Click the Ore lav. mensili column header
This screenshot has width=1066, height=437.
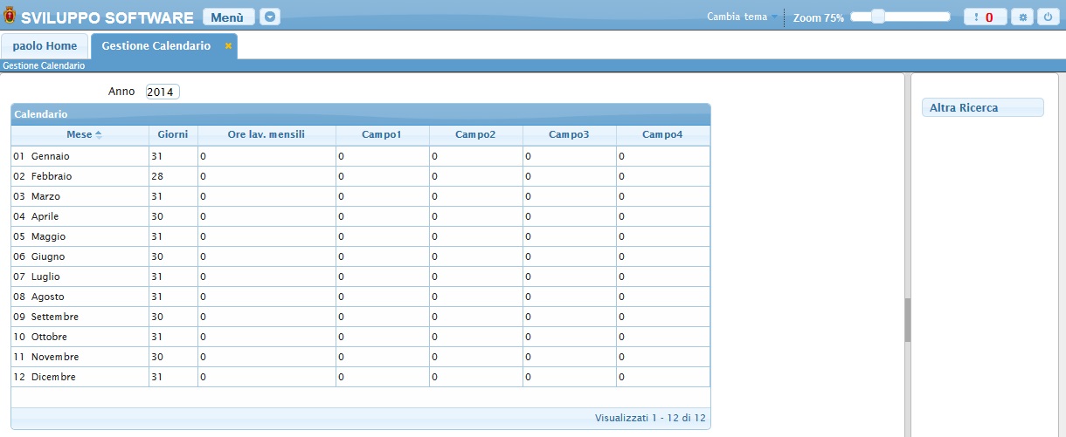pos(266,134)
